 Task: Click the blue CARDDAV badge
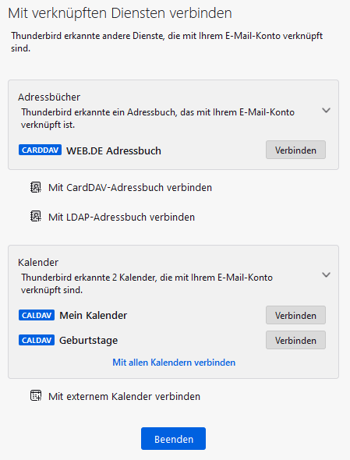[40, 150]
